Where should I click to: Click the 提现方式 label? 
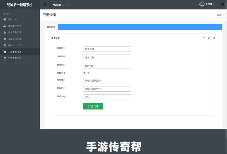pyautogui.click(x=61, y=73)
